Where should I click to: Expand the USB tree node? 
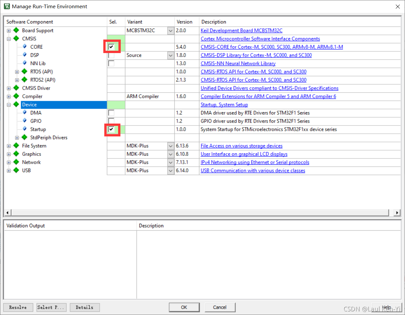[x=9, y=171]
